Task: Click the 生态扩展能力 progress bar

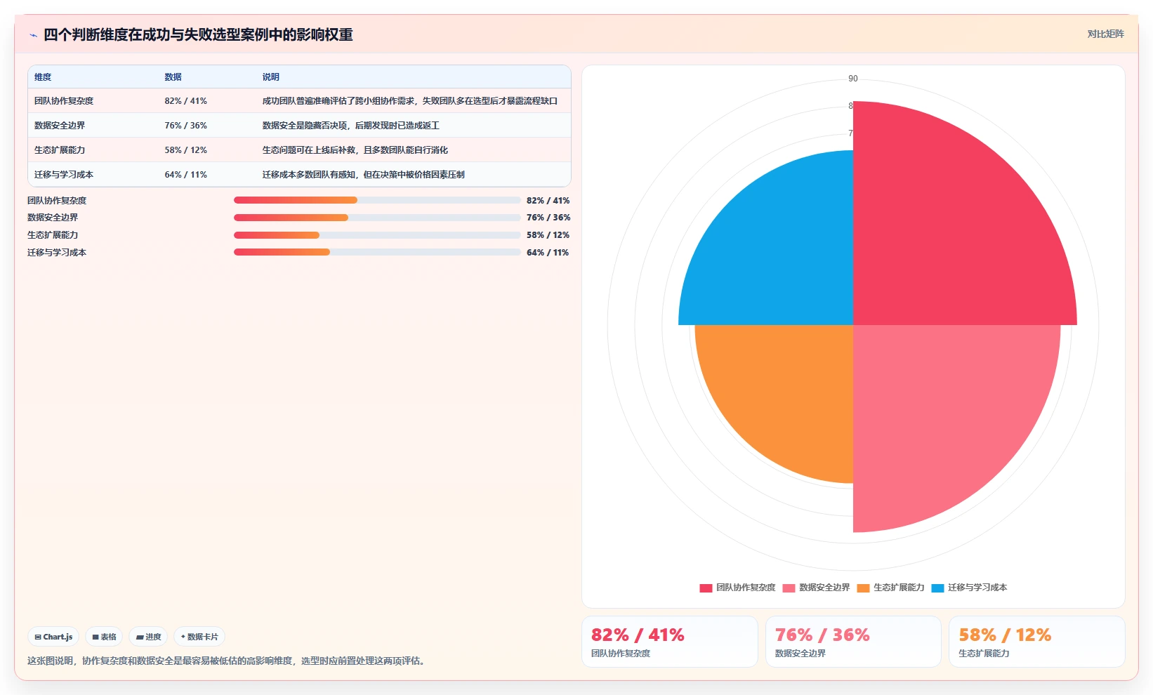Action: pyautogui.click(x=377, y=235)
